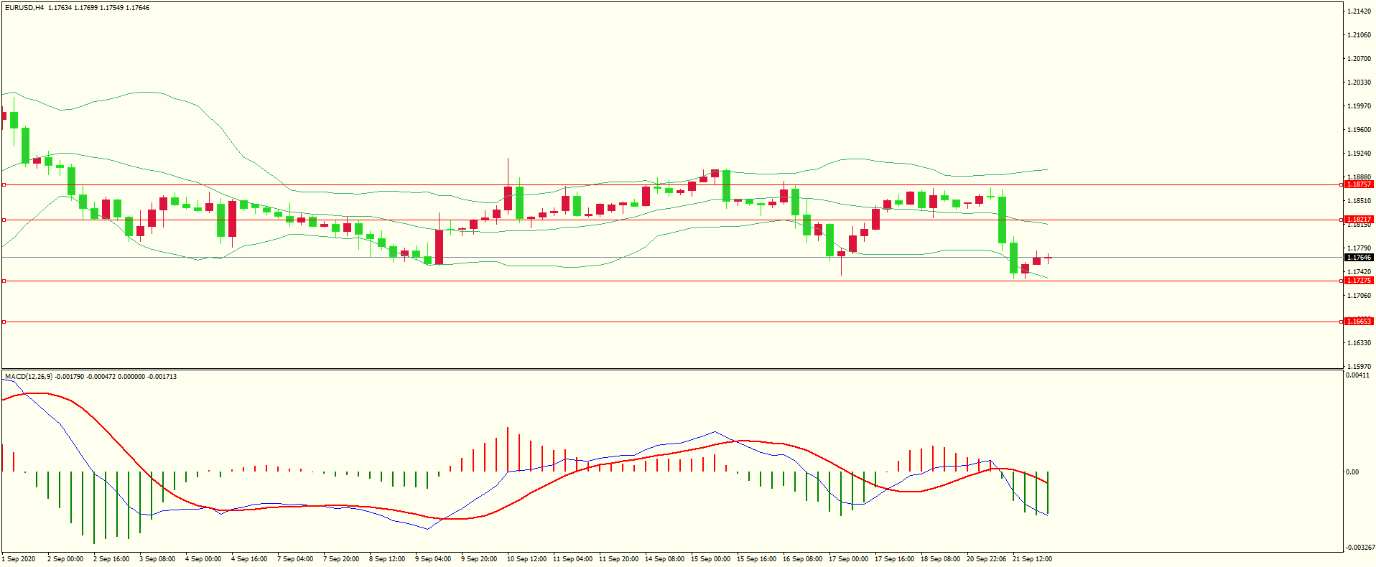Image resolution: width=1376 pixels, height=567 pixels.
Task: Click left anchor of the 1.18217 line
Action: tap(4, 220)
